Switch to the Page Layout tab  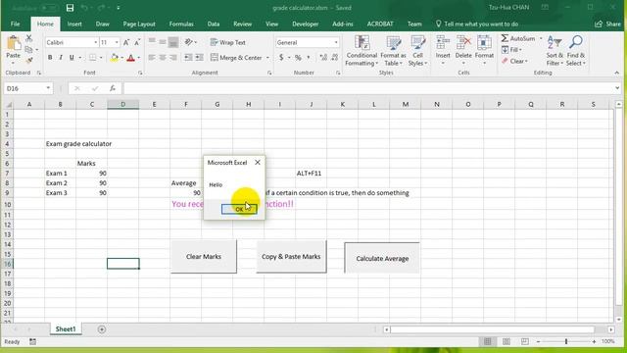point(139,24)
